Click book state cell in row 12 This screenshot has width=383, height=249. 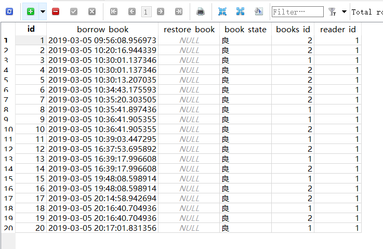click(245, 149)
